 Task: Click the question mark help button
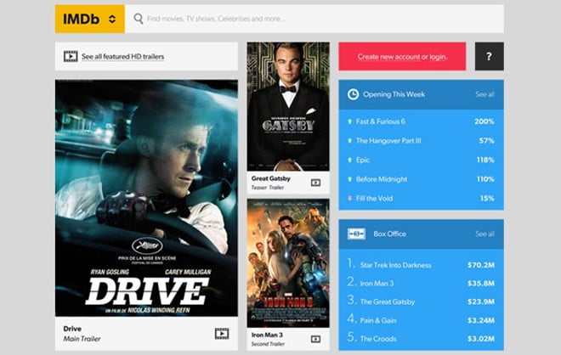489,56
